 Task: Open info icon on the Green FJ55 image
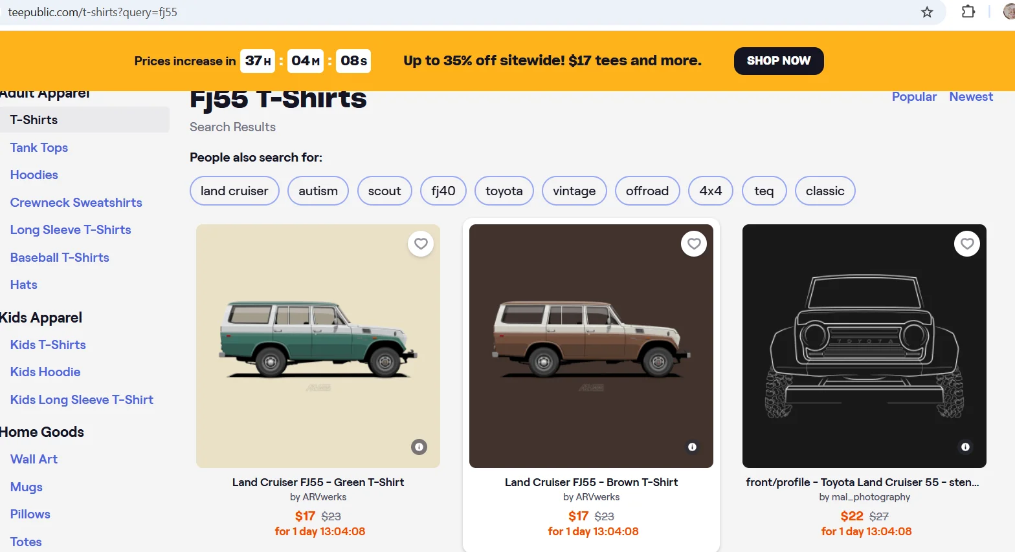tap(419, 447)
